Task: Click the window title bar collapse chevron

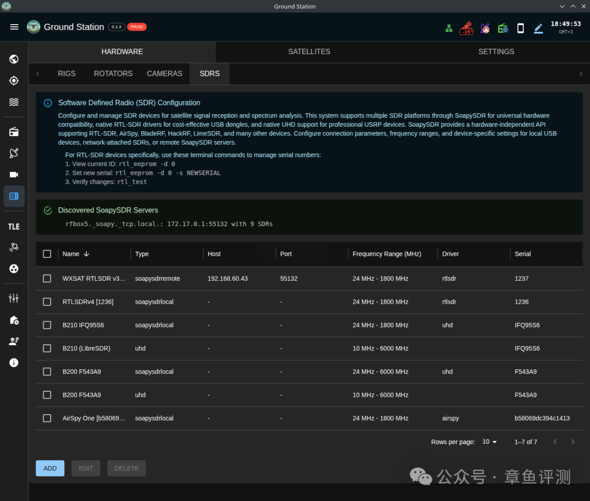Action: point(562,6)
